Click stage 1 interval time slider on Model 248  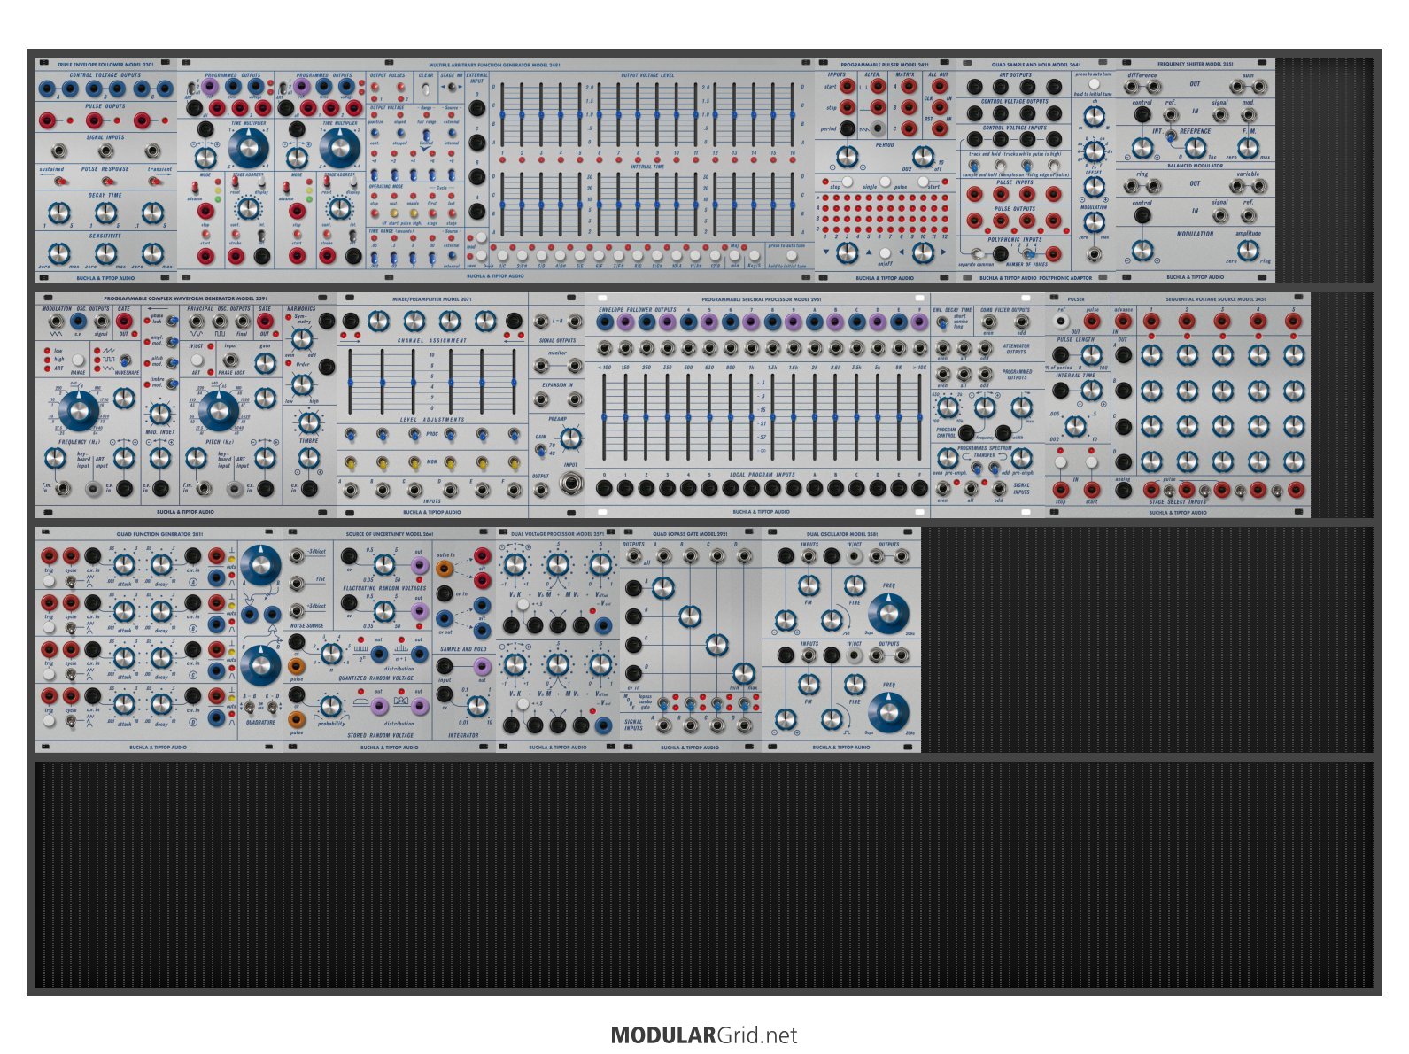point(502,204)
